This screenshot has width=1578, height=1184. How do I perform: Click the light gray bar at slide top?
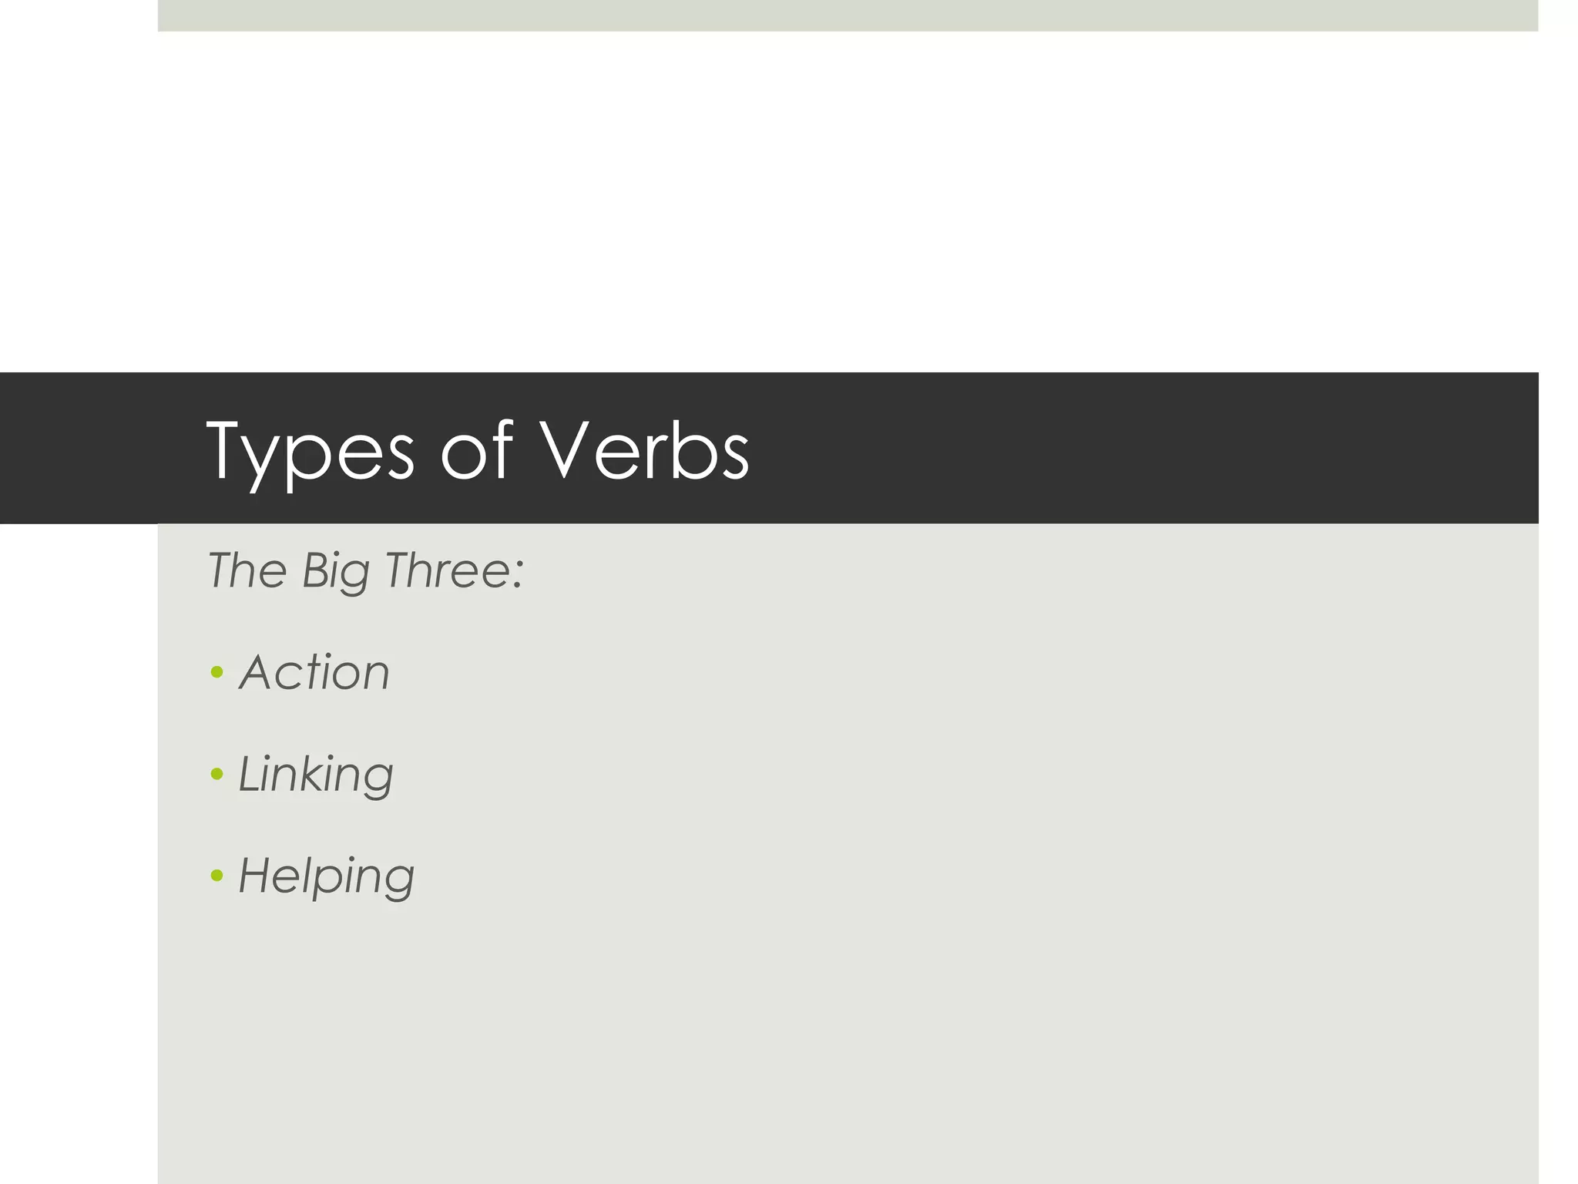(x=848, y=15)
